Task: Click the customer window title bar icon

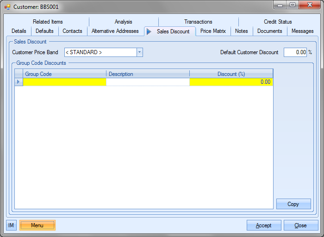Action: pyautogui.click(x=7, y=7)
